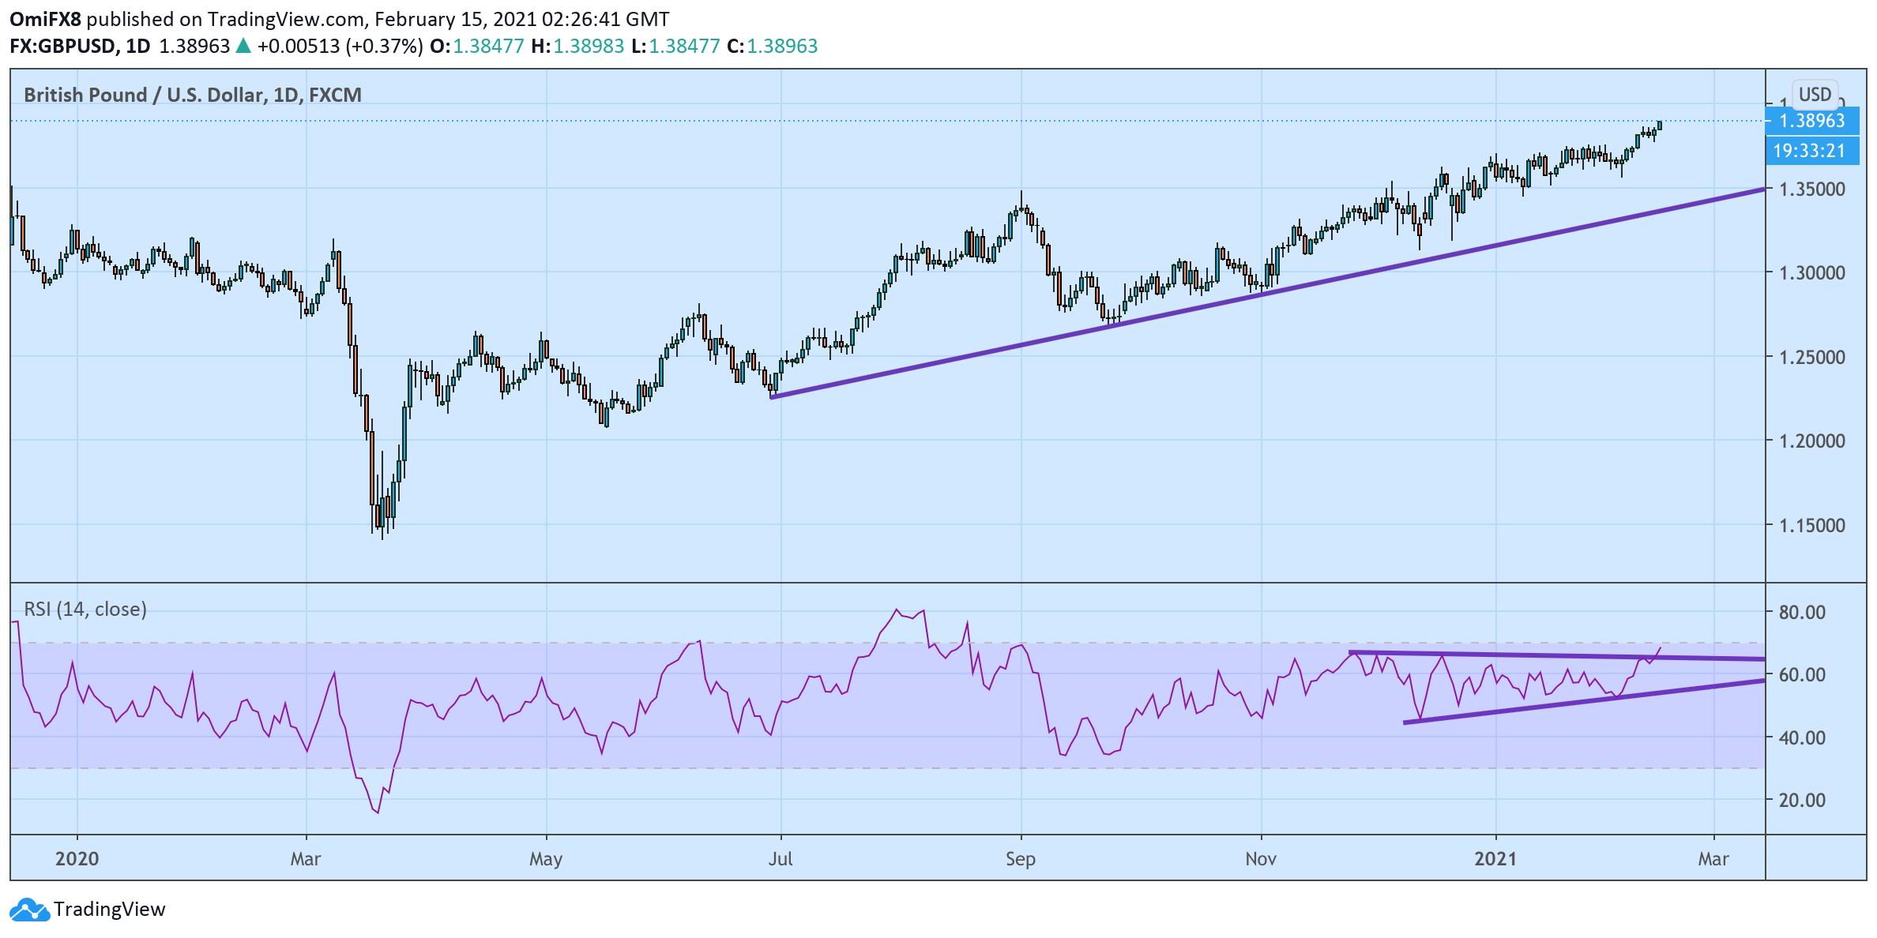Click the TradingView cloud logo icon
The image size is (1877, 938).
[30, 910]
